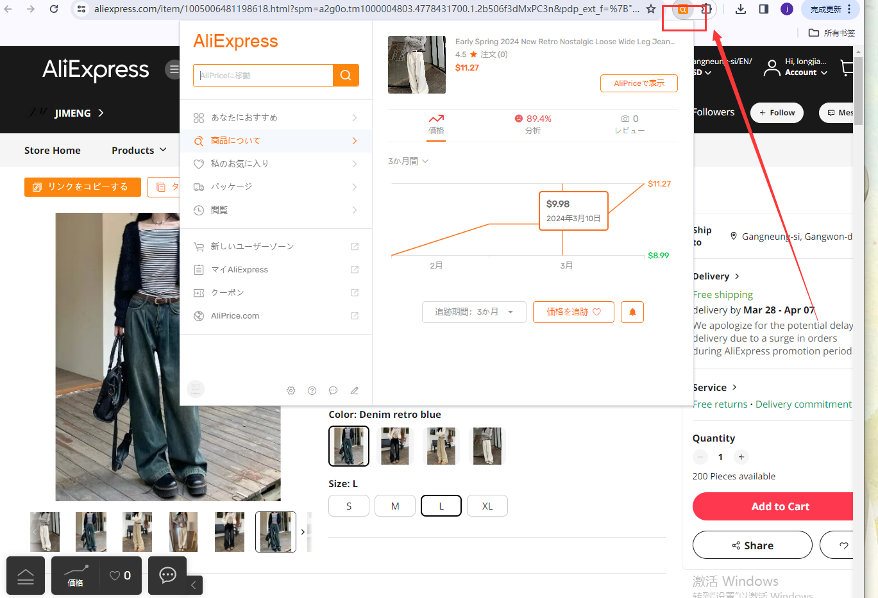Image resolution: width=878 pixels, height=598 pixels.
Task: Open the マイ AliExpress link
Action: [276, 270]
